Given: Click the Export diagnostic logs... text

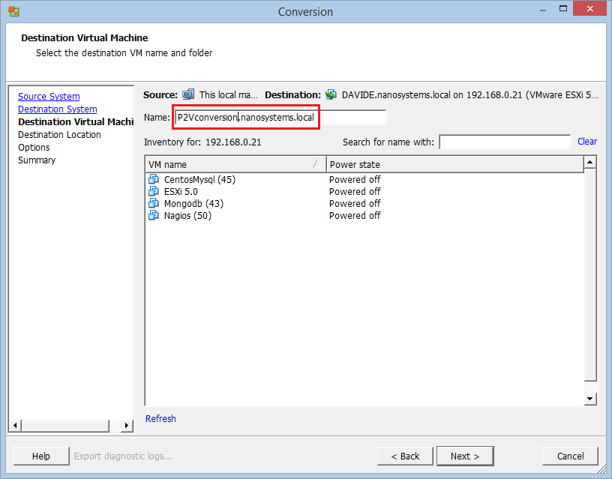Looking at the screenshot, I should [x=123, y=456].
